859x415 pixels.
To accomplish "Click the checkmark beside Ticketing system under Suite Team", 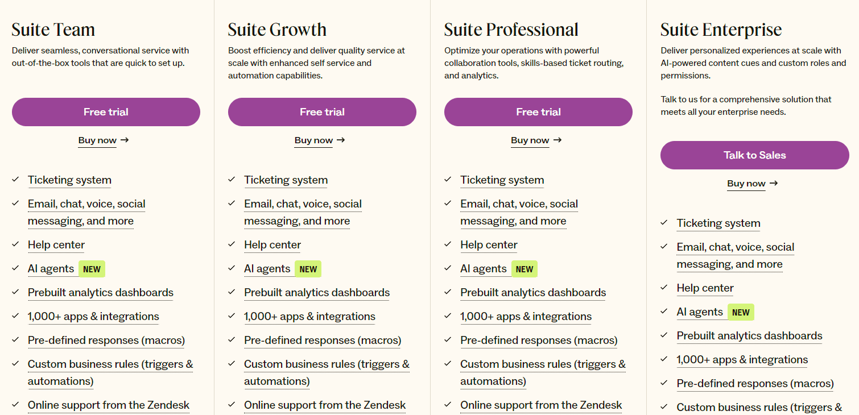I will tap(15, 179).
